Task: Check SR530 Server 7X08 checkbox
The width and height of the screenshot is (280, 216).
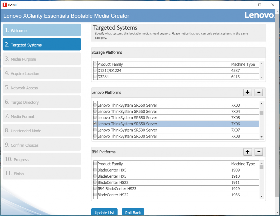Action: point(95,136)
